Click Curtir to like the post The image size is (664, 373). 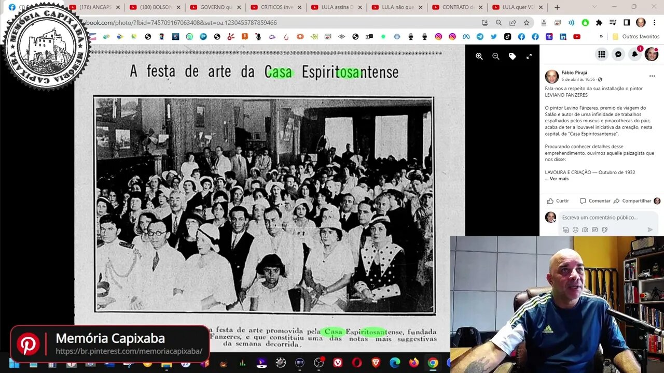(558, 201)
